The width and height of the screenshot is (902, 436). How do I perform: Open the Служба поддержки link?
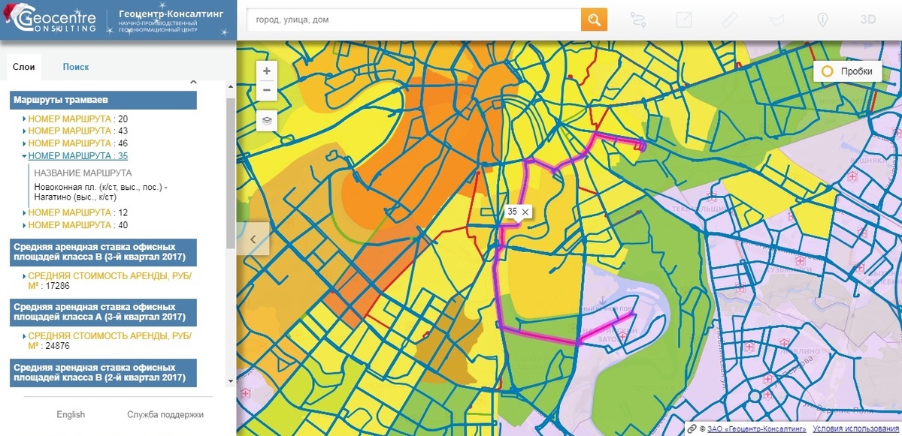coord(167,414)
